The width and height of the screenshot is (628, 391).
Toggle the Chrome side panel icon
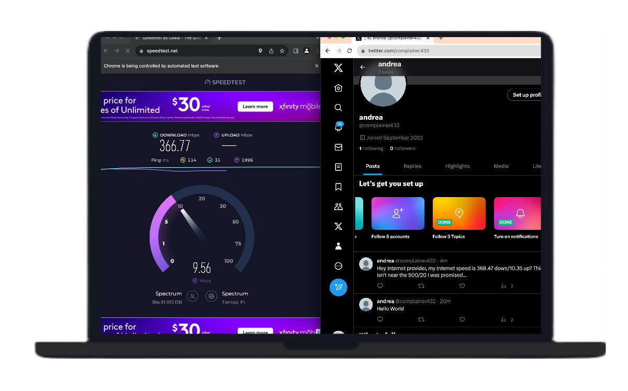click(296, 51)
